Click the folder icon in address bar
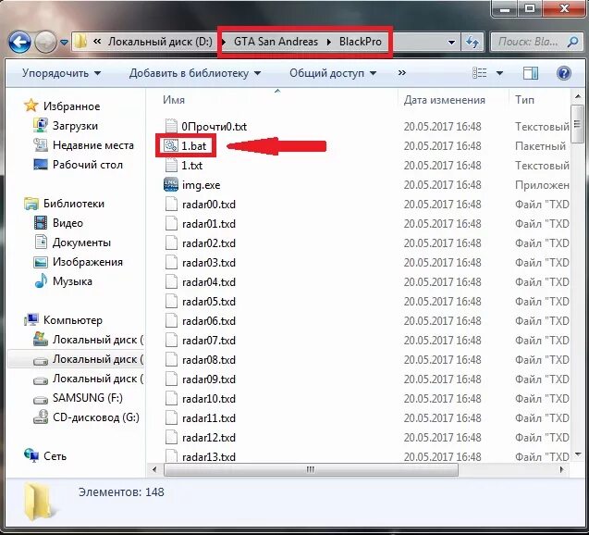 (80, 42)
